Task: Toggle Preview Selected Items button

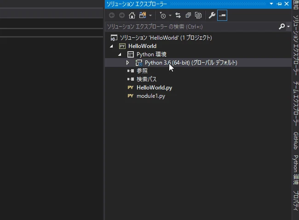Action: pos(222,15)
